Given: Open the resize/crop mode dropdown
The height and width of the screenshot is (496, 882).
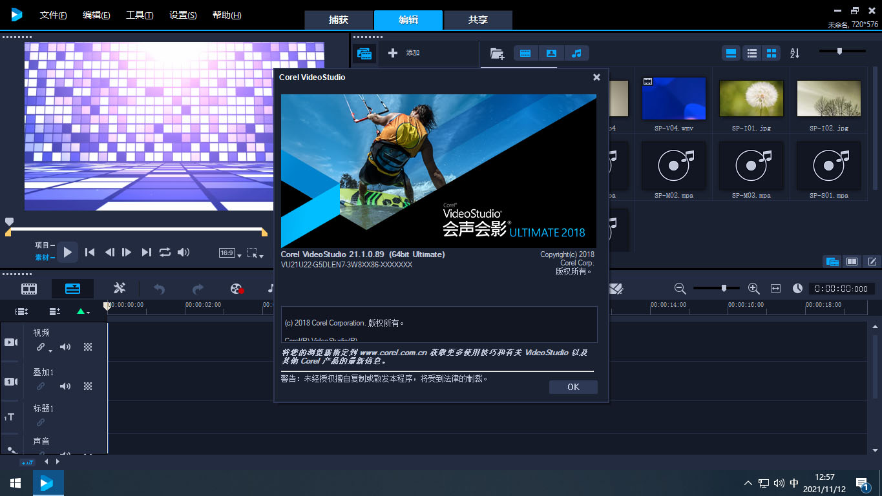Looking at the screenshot, I should 255,253.
